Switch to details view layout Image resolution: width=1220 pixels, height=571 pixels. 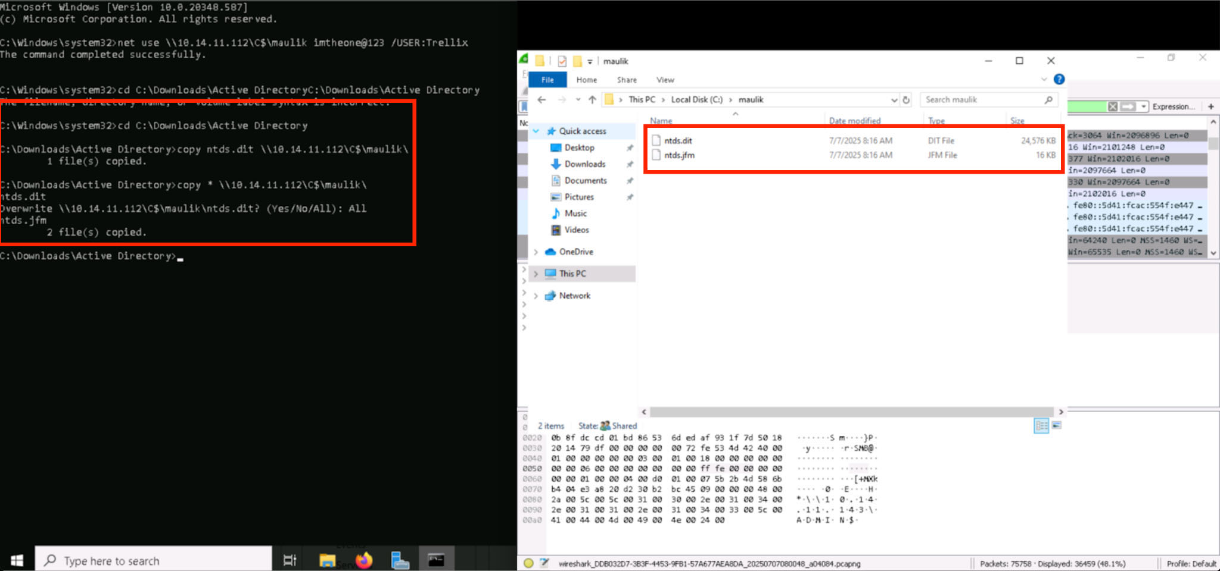pos(1041,425)
